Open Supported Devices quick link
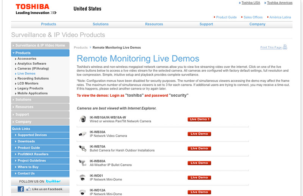This screenshot has width=303, height=196. point(40,135)
